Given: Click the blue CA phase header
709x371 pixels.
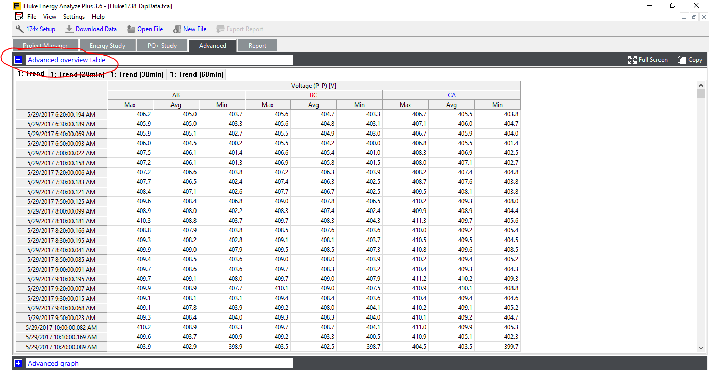Looking at the screenshot, I should (452, 95).
